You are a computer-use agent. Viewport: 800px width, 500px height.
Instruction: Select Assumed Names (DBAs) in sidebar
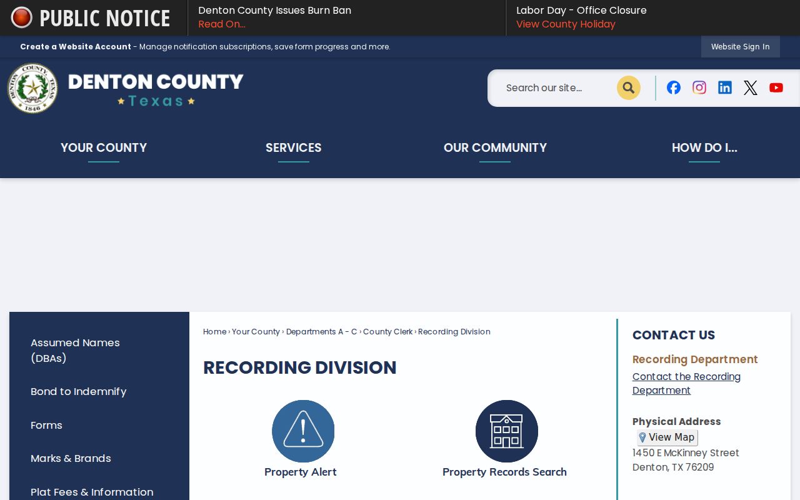click(x=75, y=351)
